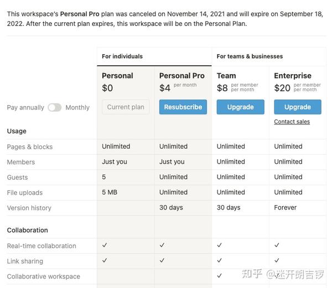
Task: Click the Enterprise real-time collaboration checkmark
Action: pos(277,245)
